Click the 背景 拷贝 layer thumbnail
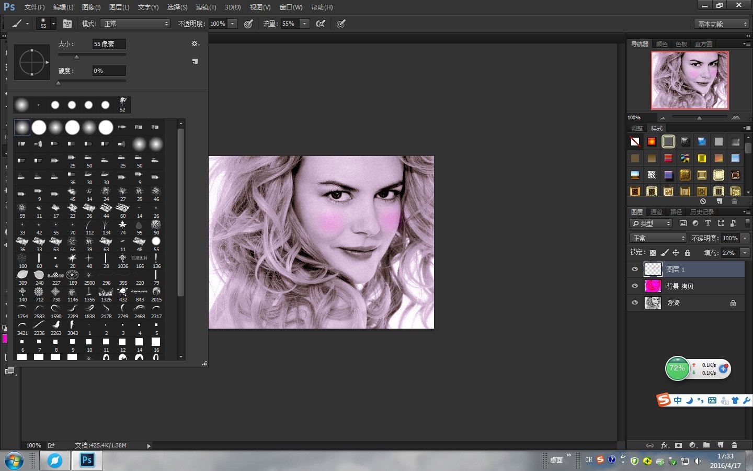 [x=653, y=286]
